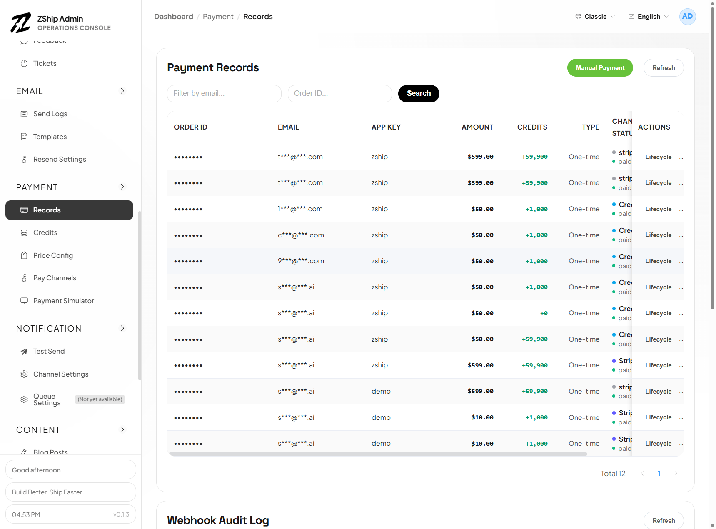Viewport: 716px width, 529px height.
Task: Open the English language dropdown
Action: 649,17
